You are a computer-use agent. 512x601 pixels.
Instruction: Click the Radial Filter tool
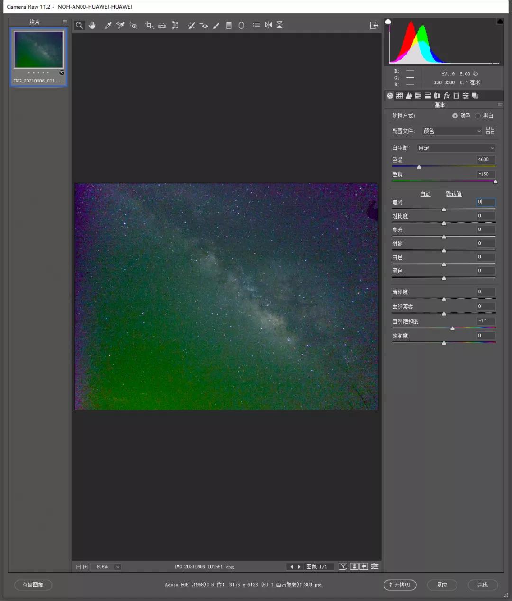[241, 26]
